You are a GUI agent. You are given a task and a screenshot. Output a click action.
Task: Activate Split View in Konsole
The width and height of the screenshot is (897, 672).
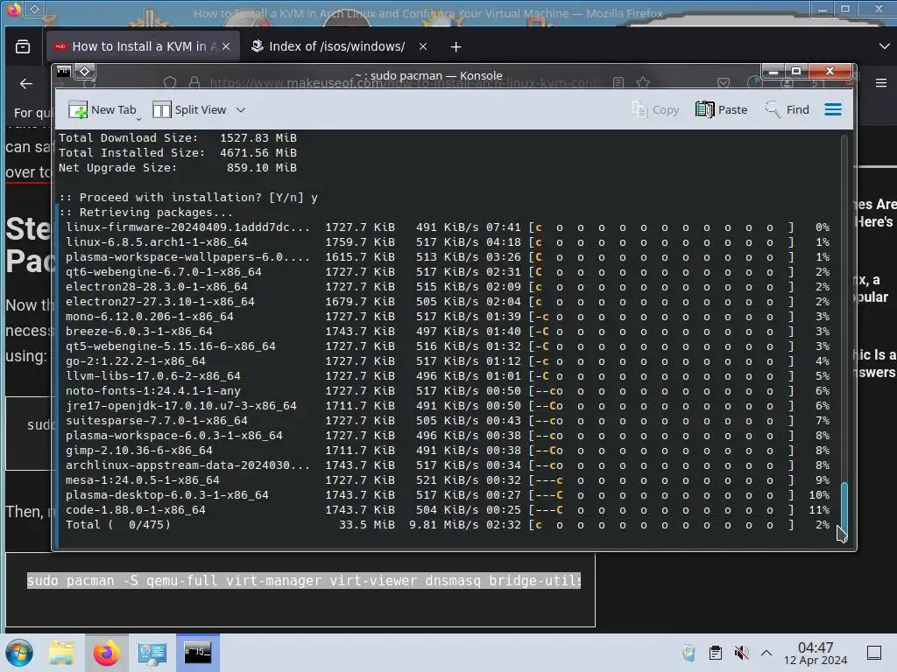pyautogui.click(x=190, y=109)
